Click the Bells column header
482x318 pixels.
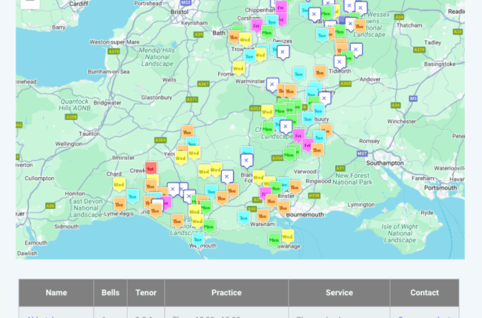(x=110, y=293)
